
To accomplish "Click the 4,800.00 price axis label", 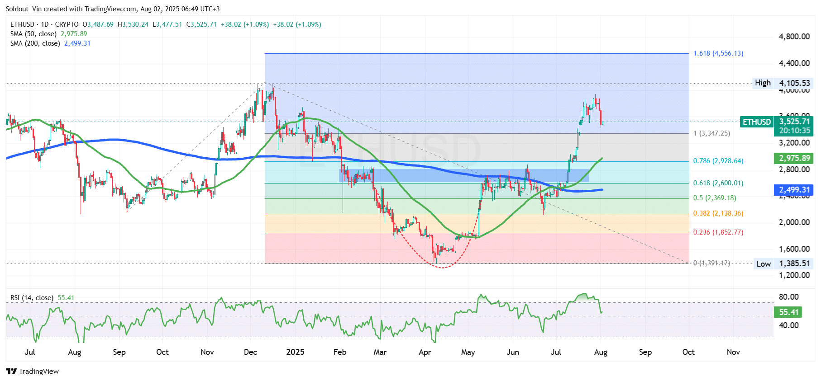I will point(794,37).
